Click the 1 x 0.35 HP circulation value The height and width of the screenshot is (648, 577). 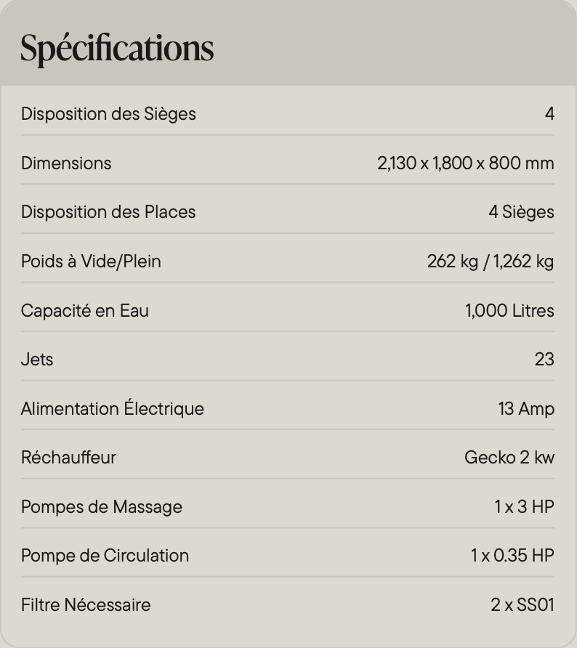click(512, 556)
